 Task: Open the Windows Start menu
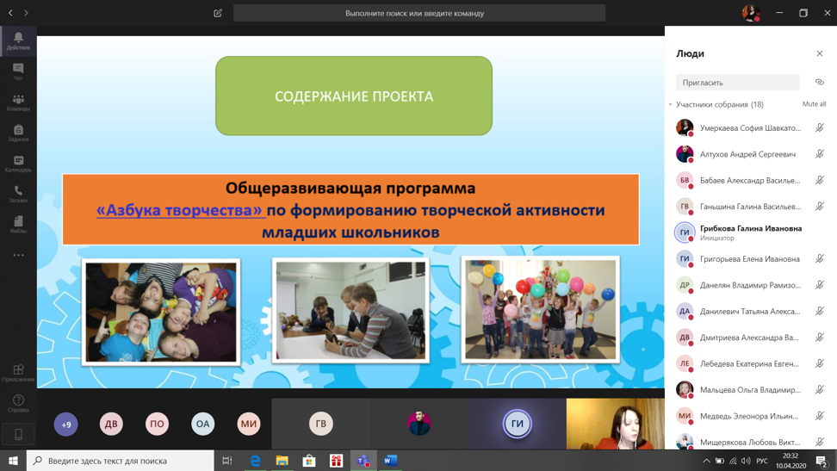13,461
